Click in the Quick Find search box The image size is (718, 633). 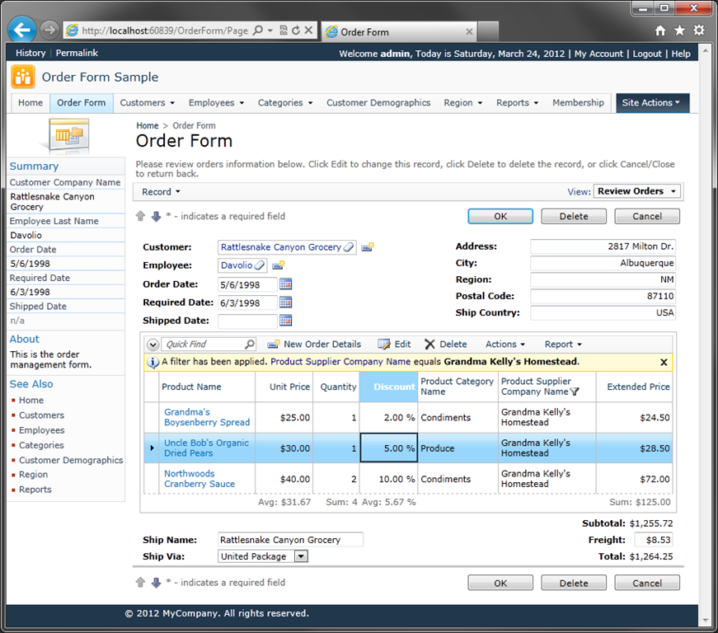204,345
